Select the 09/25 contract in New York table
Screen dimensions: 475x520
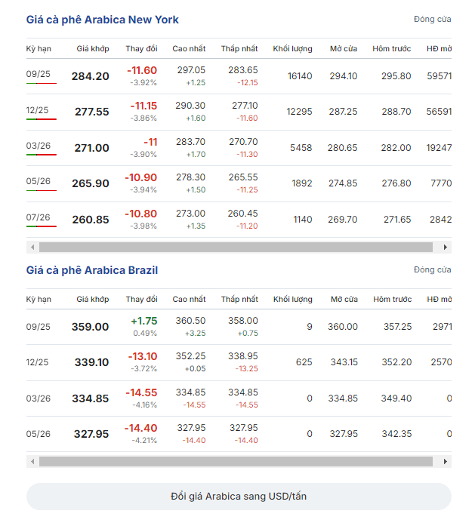(39, 74)
